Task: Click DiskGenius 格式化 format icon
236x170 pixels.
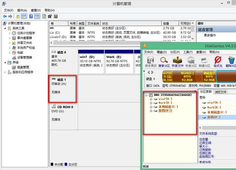Action: coord(218,62)
